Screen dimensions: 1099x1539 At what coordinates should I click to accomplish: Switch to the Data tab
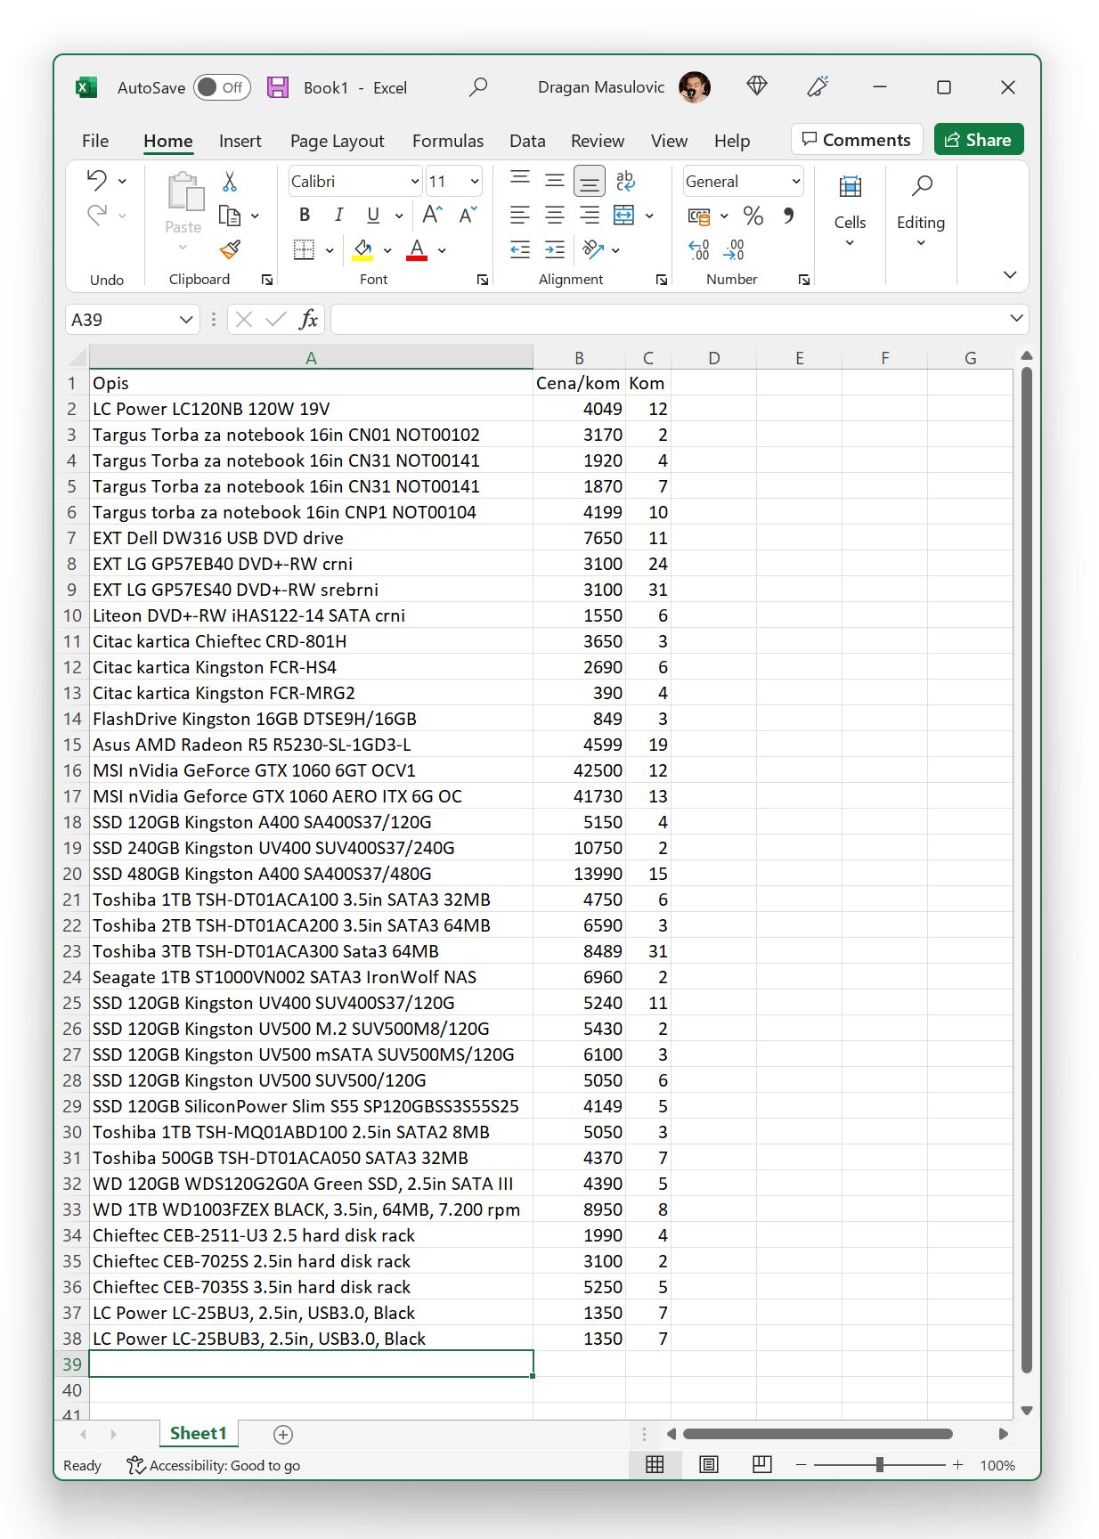(x=527, y=141)
